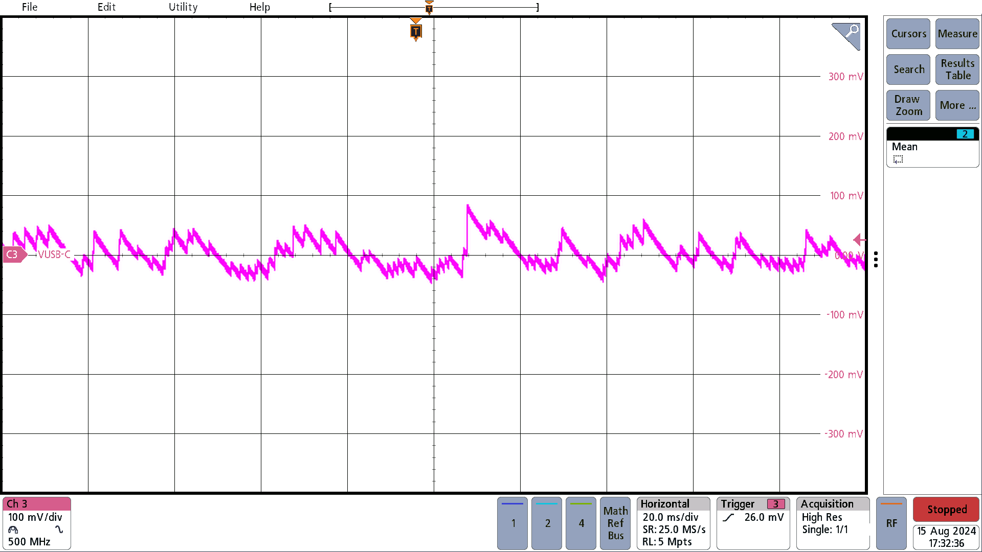The width and height of the screenshot is (982, 552).
Task: Click the Ch 3 AC coupling icon
Action: (59, 530)
